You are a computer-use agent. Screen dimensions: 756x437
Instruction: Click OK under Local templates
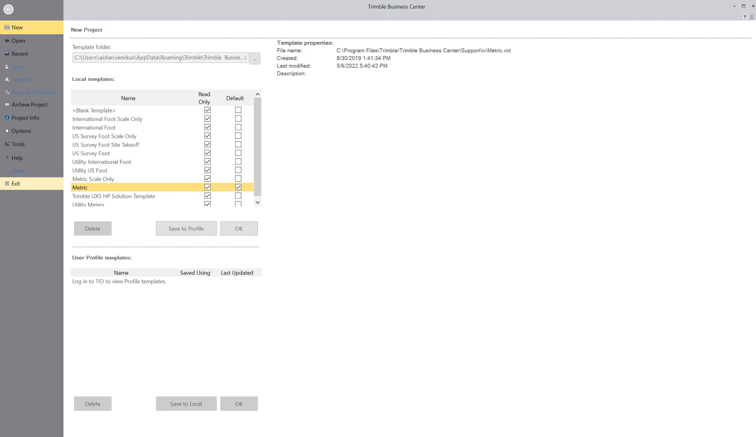pos(239,228)
